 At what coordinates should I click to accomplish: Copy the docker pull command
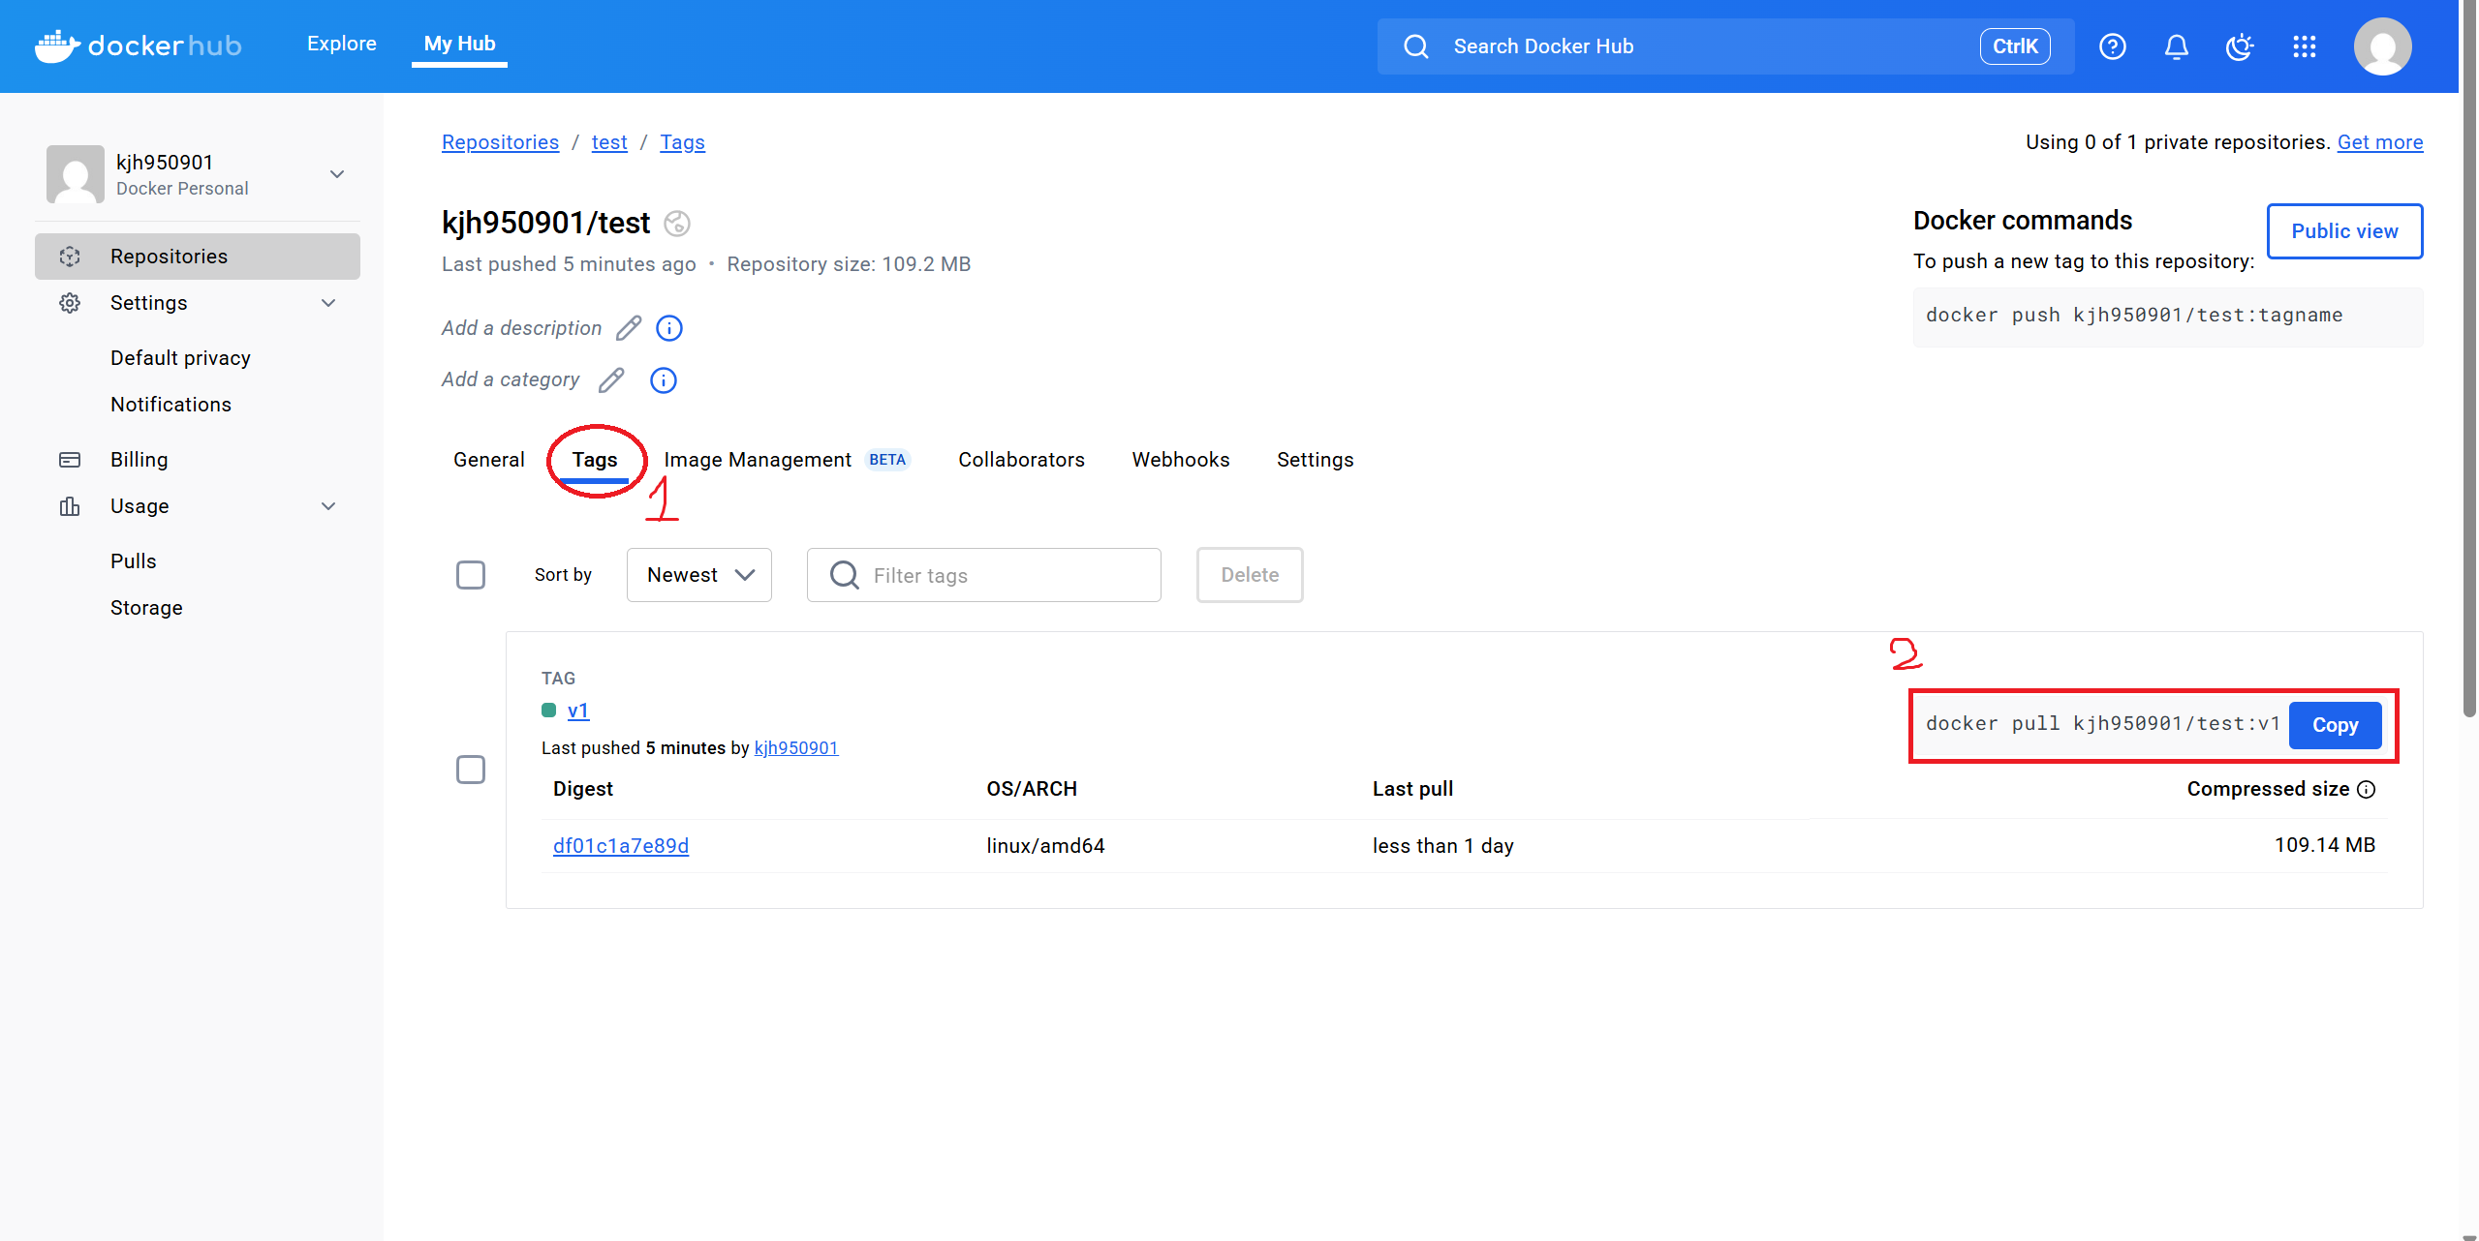tap(2335, 725)
